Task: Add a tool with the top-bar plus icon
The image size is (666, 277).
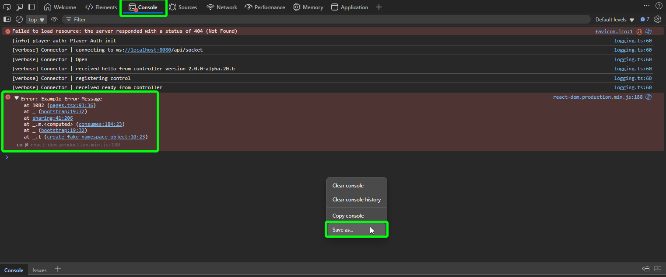Action: click(x=379, y=7)
